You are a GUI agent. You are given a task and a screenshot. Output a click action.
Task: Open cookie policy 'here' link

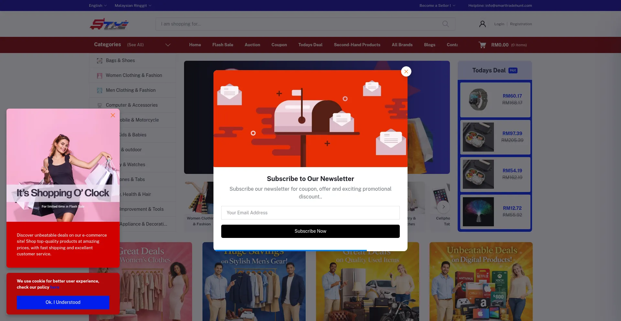(55, 287)
